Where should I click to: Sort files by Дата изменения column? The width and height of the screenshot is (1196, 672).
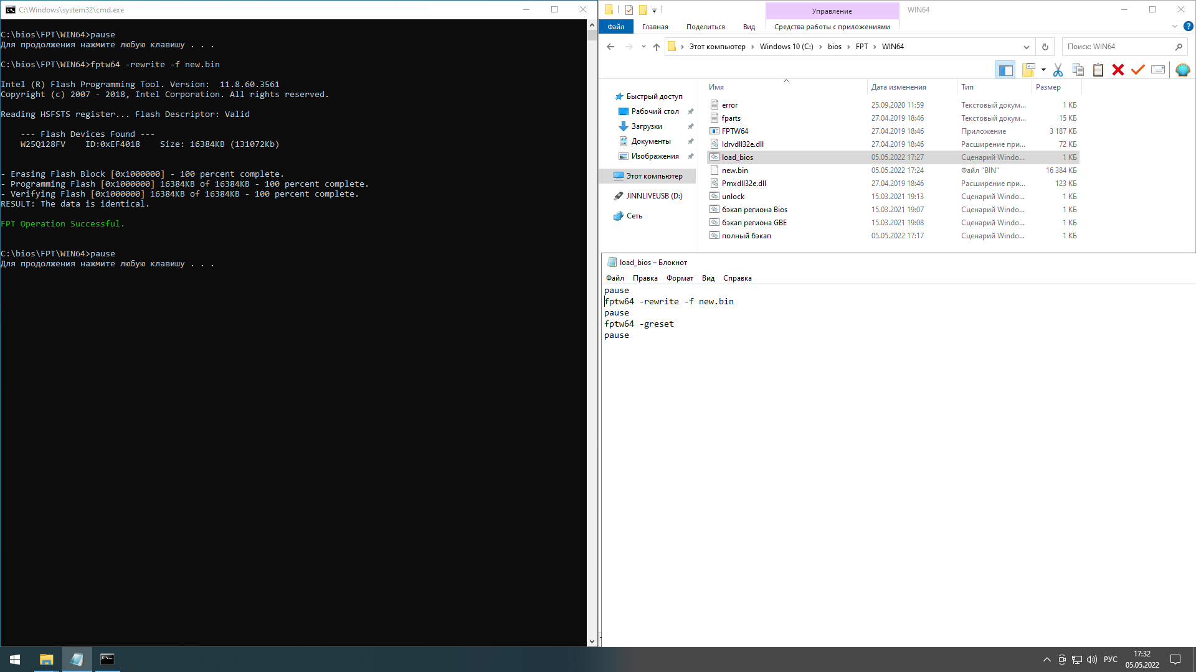898,87
